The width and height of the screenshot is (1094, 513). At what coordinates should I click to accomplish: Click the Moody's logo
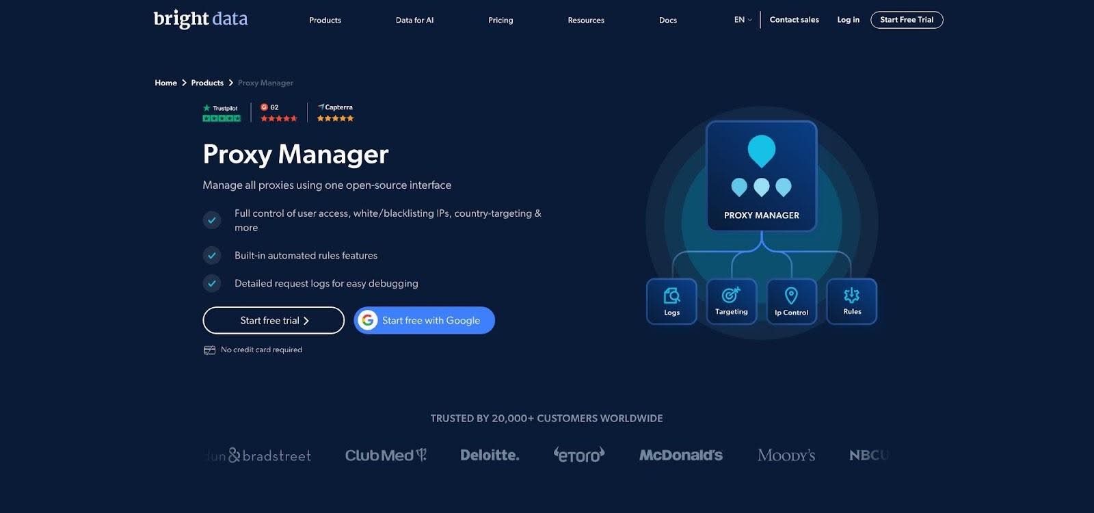[x=786, y=456]
